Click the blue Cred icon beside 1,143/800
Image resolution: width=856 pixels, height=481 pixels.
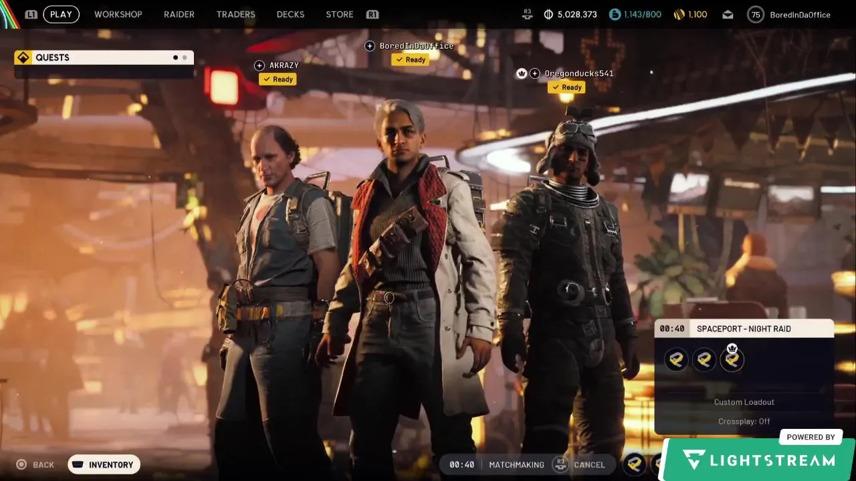(x=614, y=14)
